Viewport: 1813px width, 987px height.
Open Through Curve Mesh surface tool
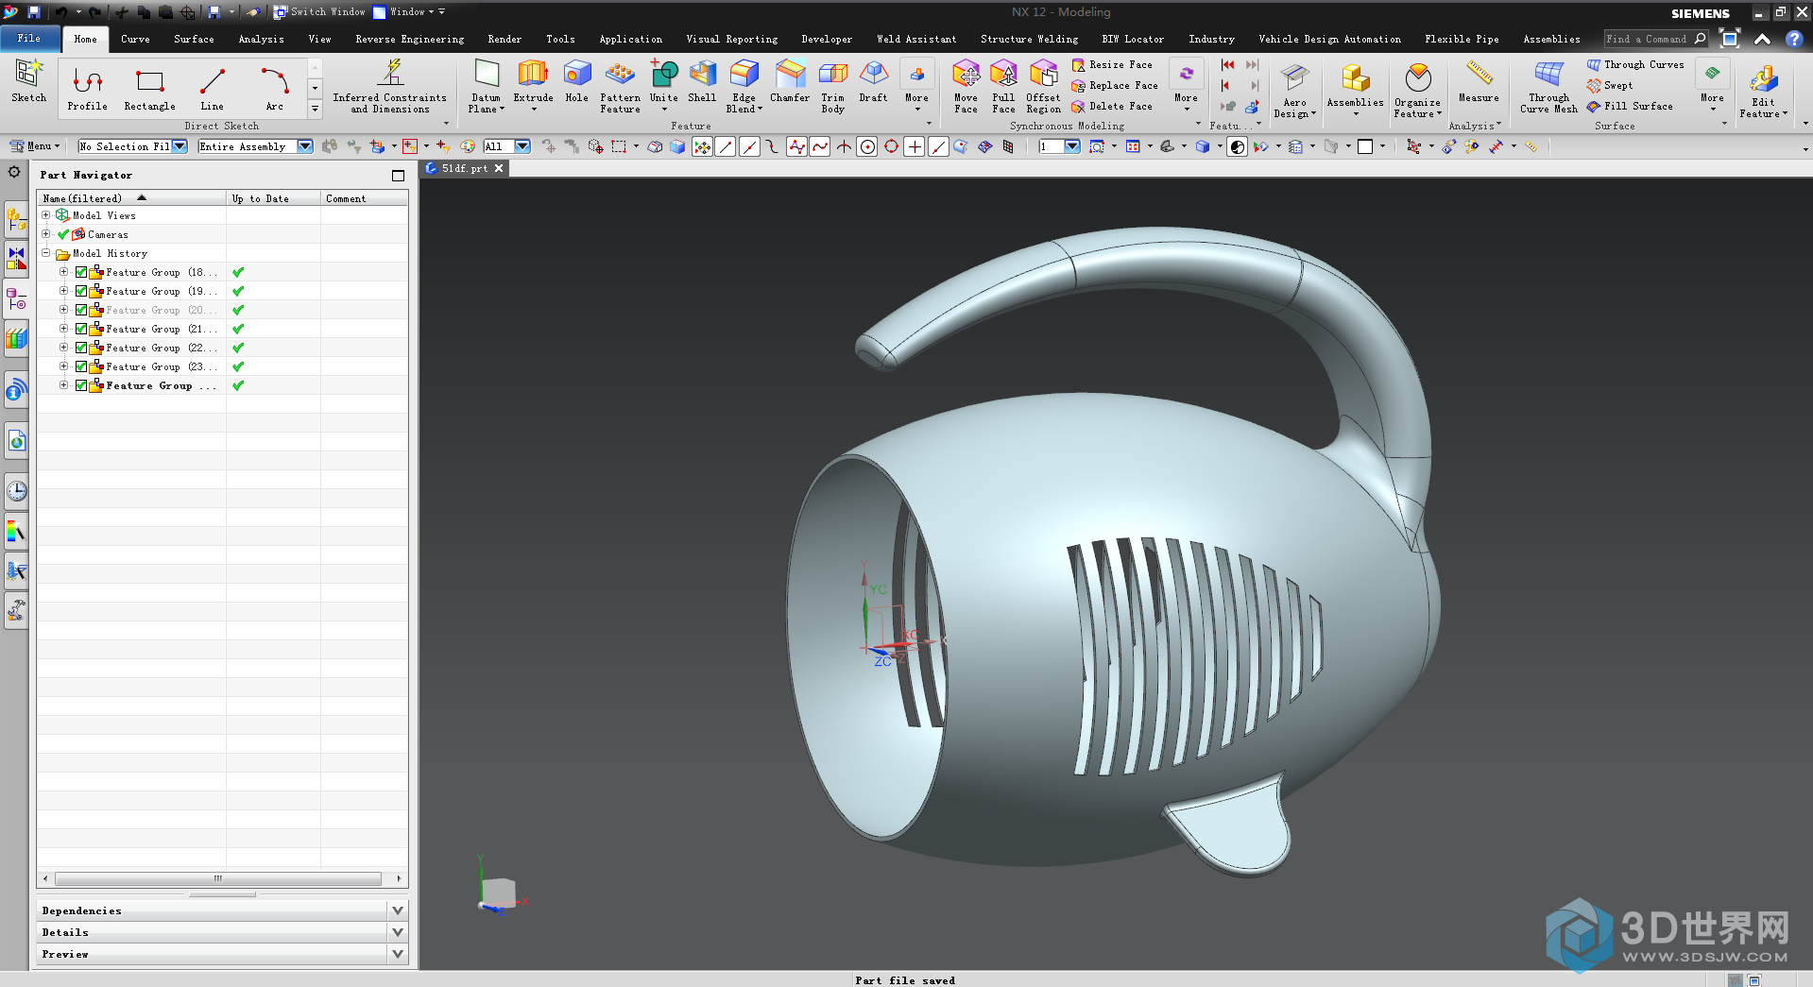click(1548, 86)
